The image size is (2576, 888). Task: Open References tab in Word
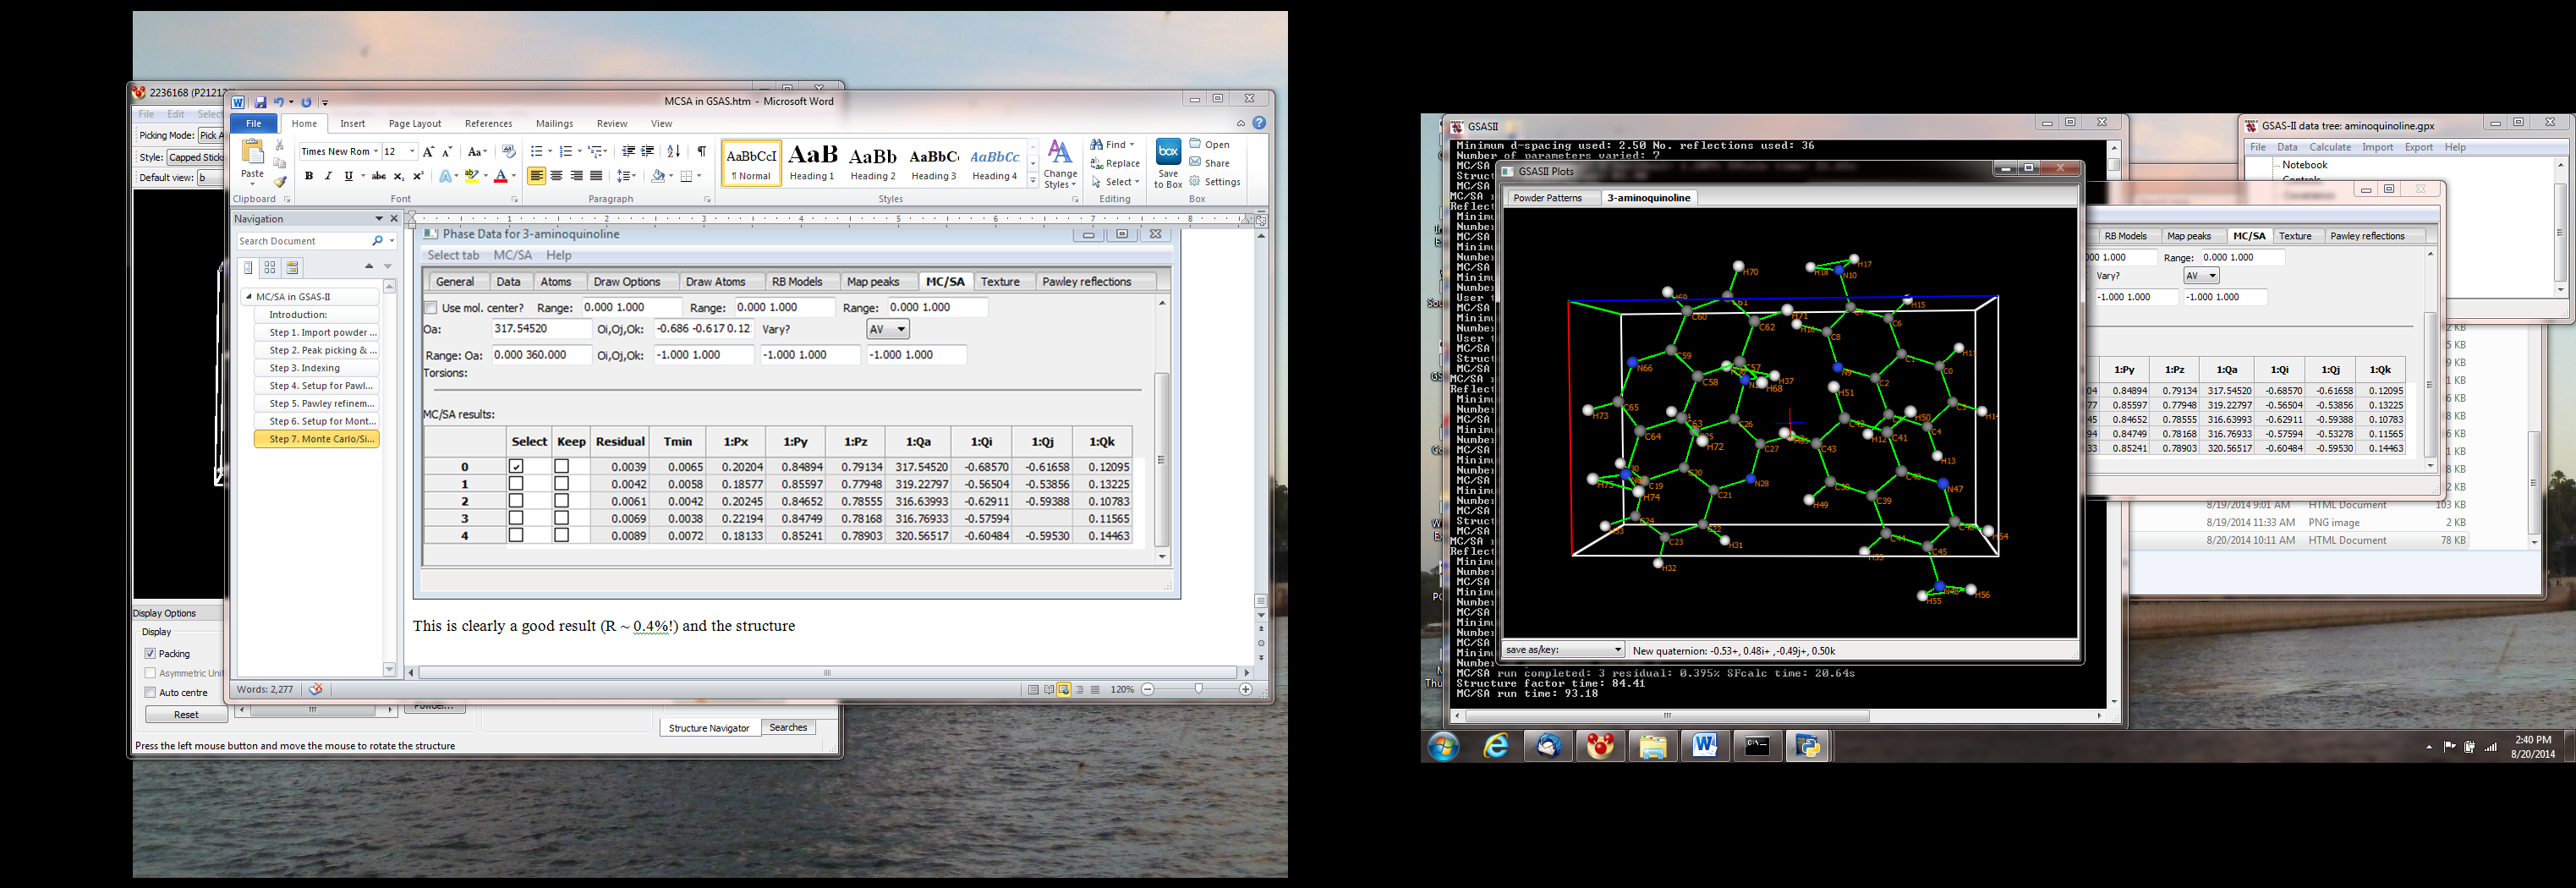(489, 124)
